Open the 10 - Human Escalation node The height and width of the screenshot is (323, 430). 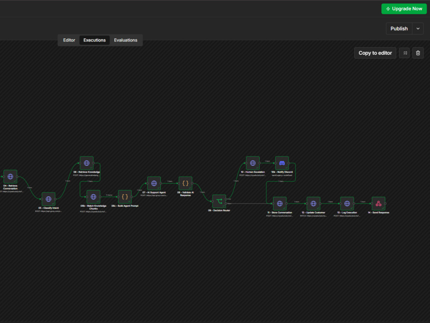pyautogui.click(x=253, y=163)
